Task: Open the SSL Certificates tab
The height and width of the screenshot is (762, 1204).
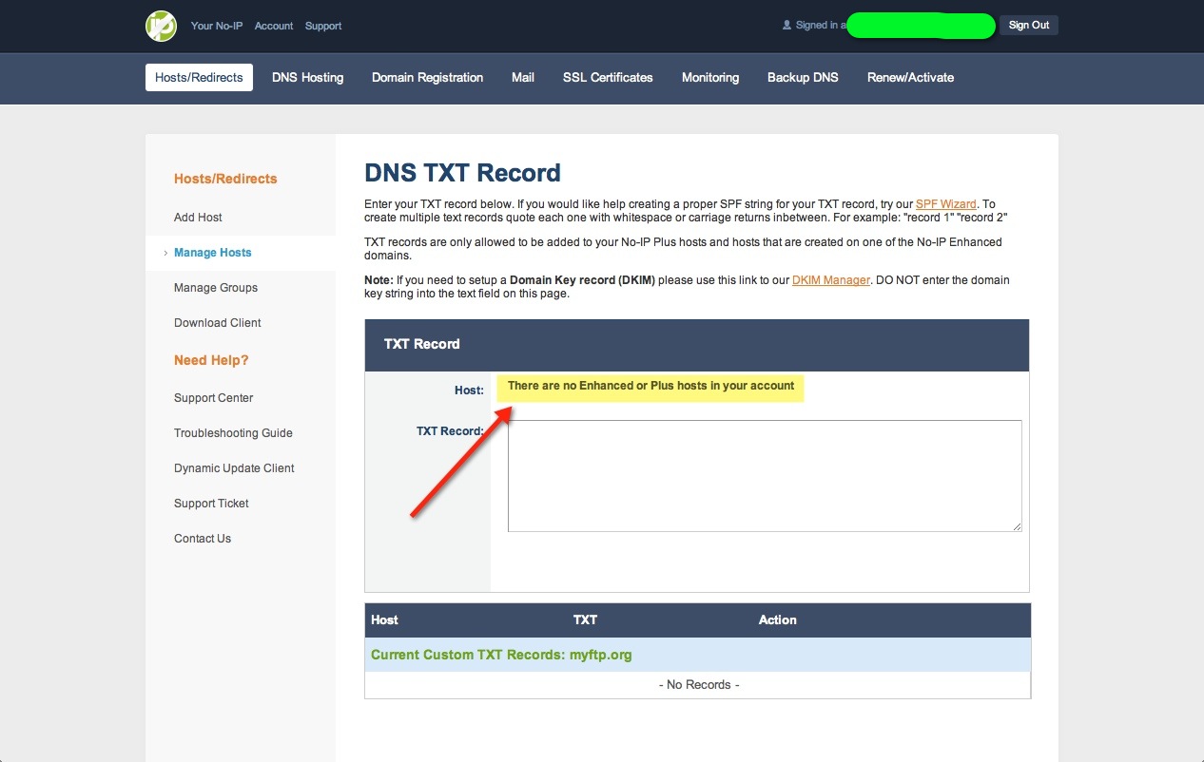Action: click(608, 78)
